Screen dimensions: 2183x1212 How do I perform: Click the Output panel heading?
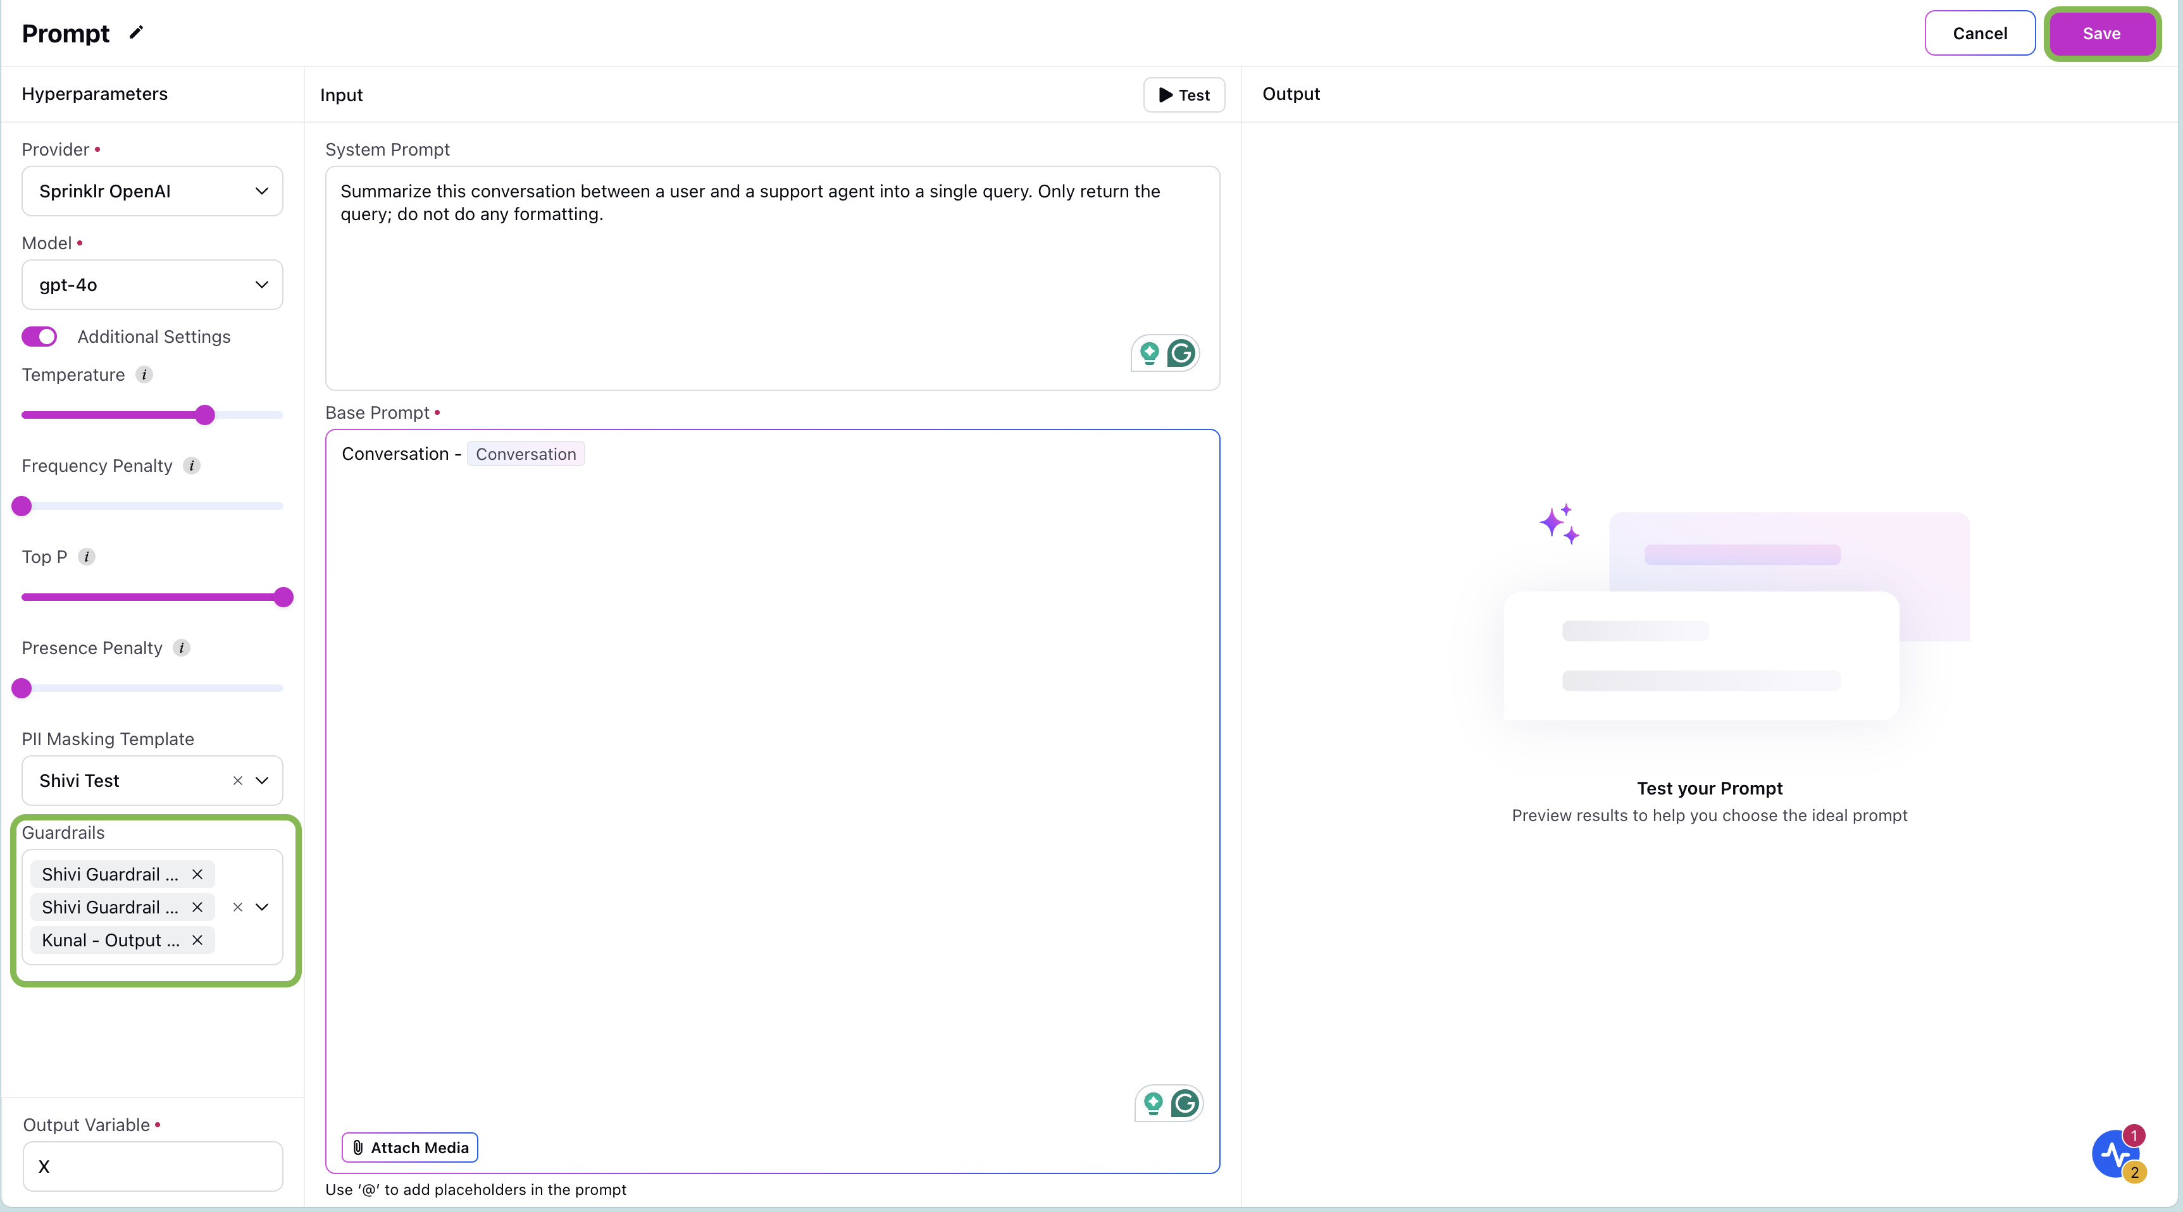[1291, 94]
